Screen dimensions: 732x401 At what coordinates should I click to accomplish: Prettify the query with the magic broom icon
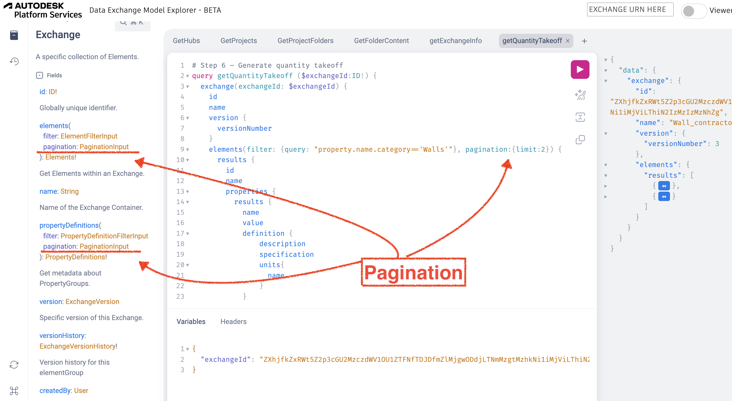[x=580, y=95]
